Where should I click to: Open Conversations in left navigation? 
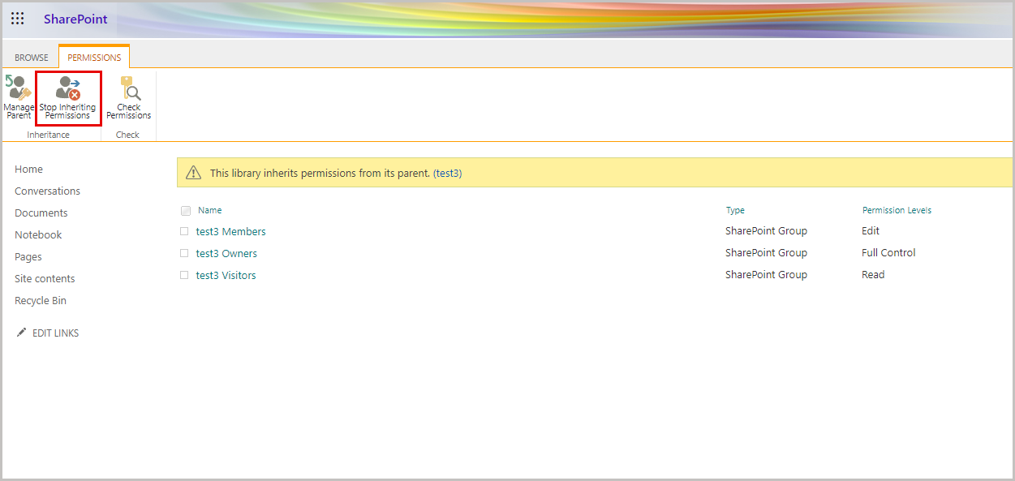pyautogui.click(x=47, y=191)
